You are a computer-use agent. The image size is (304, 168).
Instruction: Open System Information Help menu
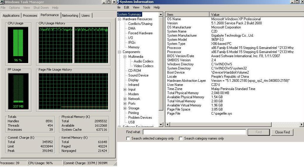pyautogui.click(x=157, y=7)
